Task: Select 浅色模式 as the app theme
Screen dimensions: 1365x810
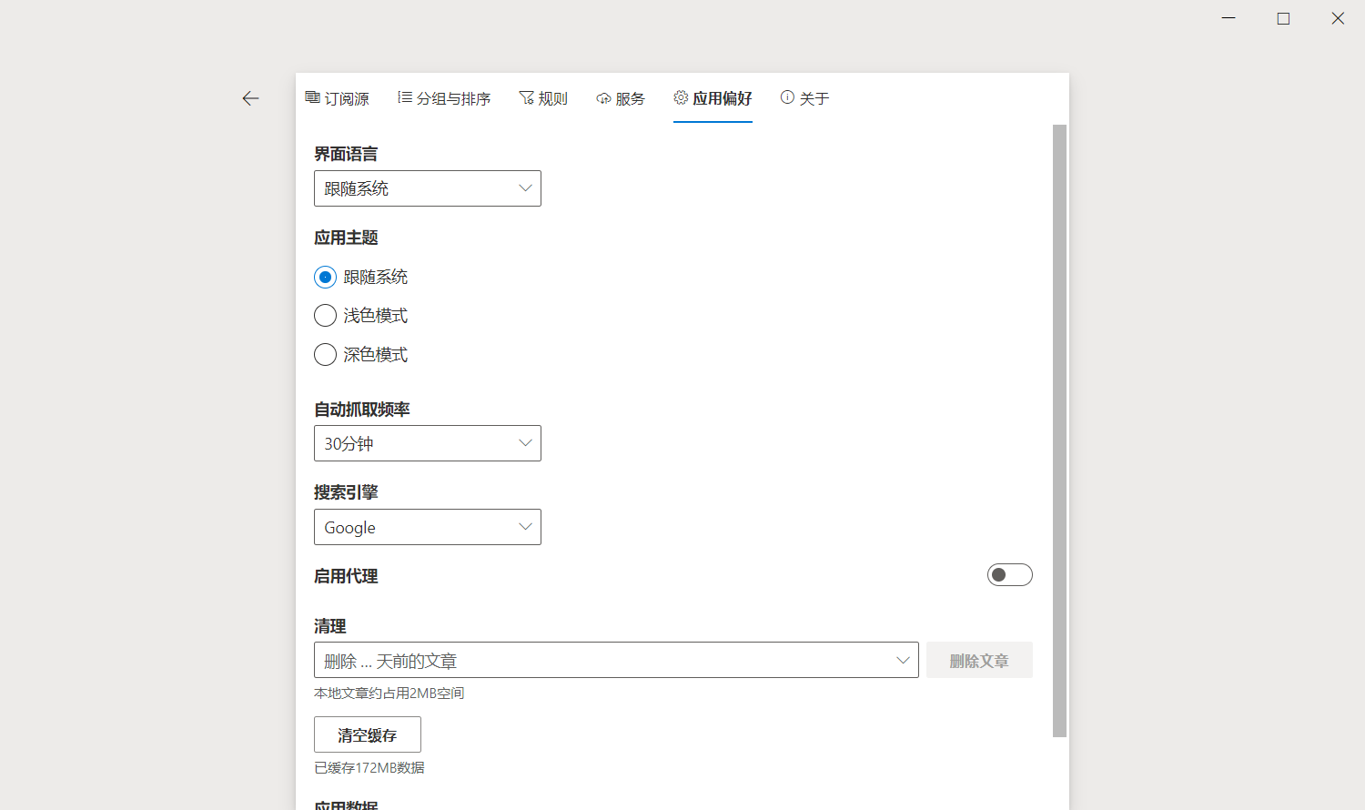Action: [x=325, y=315]
